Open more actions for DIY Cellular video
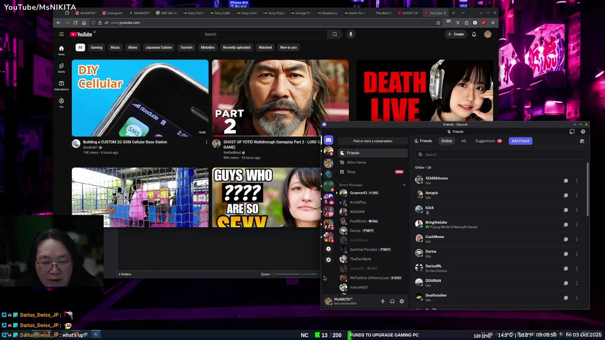This screenshot has height=340, width=605. click(206, 142)
